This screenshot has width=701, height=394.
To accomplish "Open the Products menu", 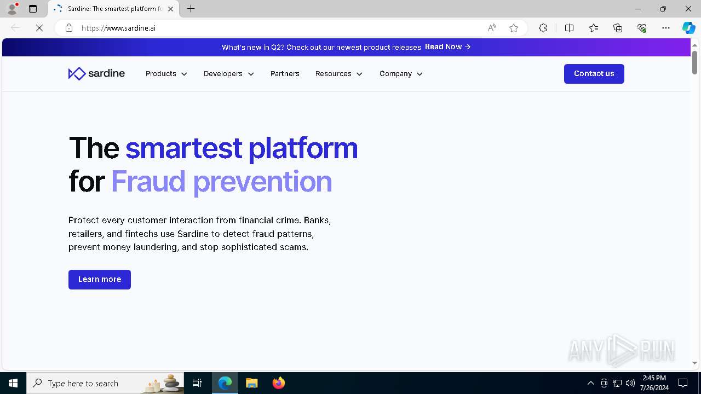I will click(x=161, y=74).
